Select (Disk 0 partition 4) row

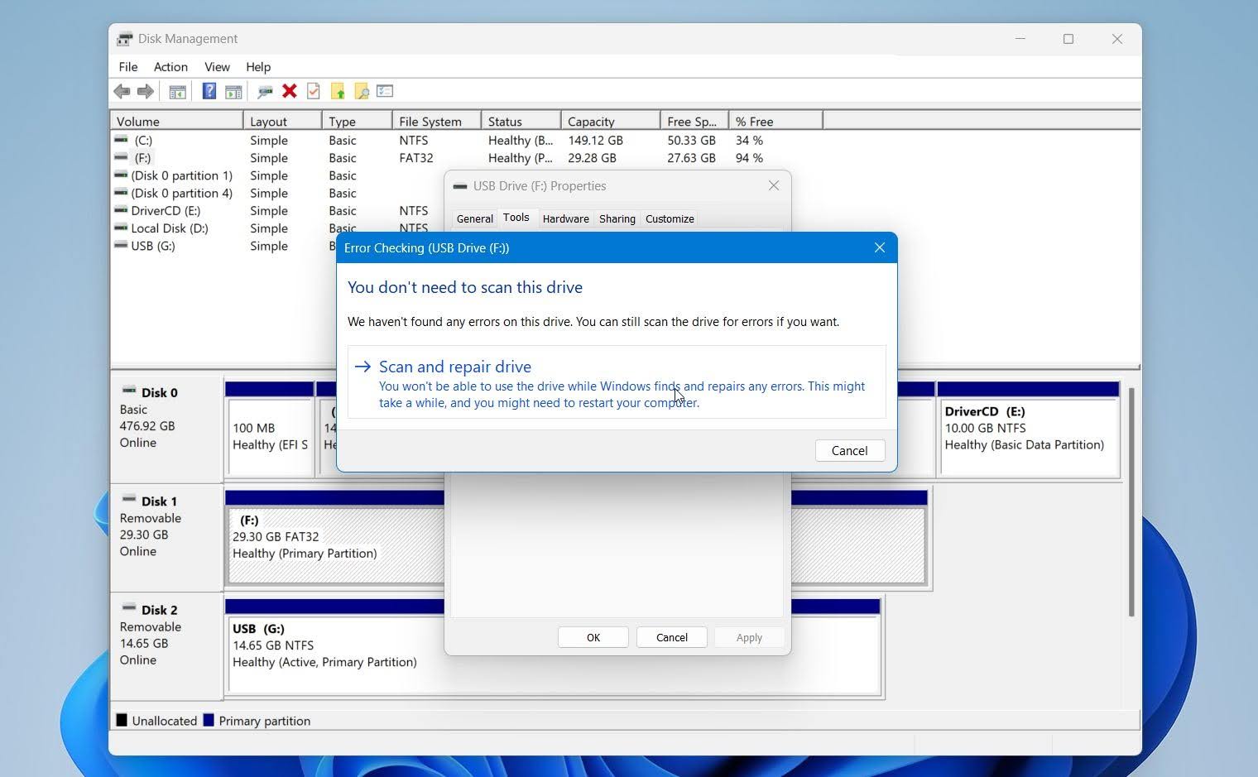coord(181,193)
